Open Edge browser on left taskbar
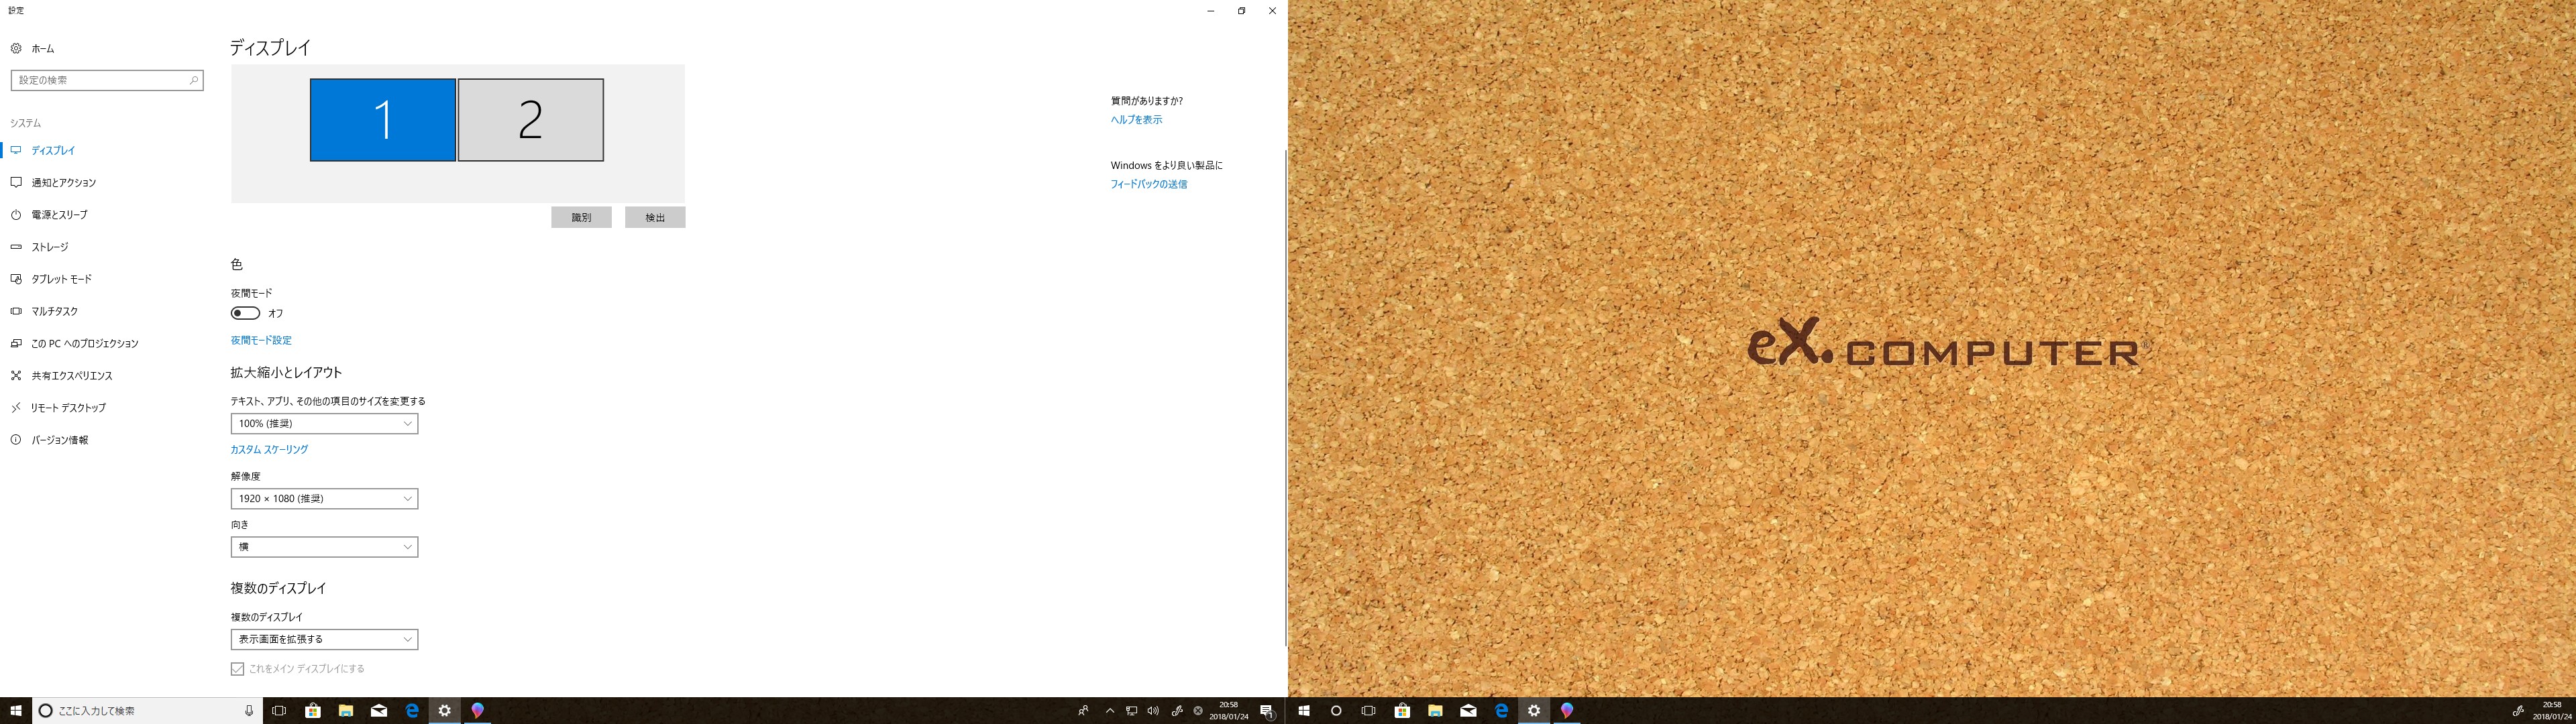The height and width of the screenshot is (724, 2576). (x=411, y=711)
